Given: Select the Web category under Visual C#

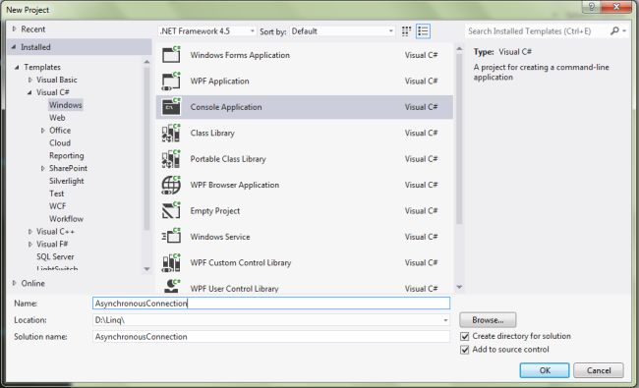Looking at the screenshot, I should (x=57, y=118).
